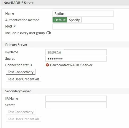Select Default authentication method
Screen dimensions: 129x128
pos(60,20)
